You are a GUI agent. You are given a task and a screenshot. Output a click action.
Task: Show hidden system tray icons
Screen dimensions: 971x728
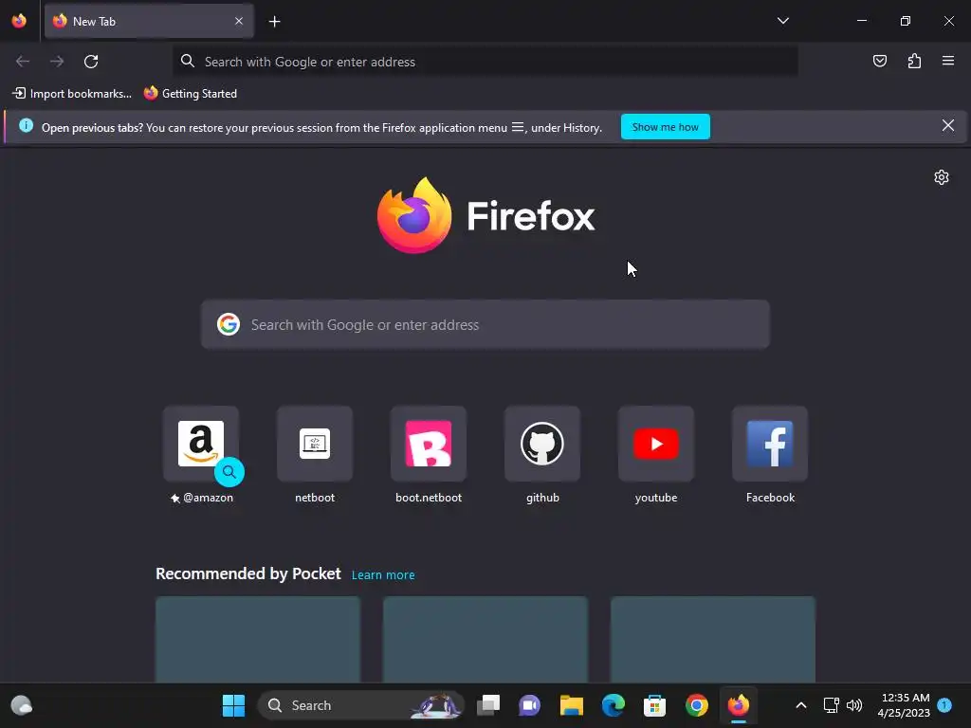pos(800,705)
